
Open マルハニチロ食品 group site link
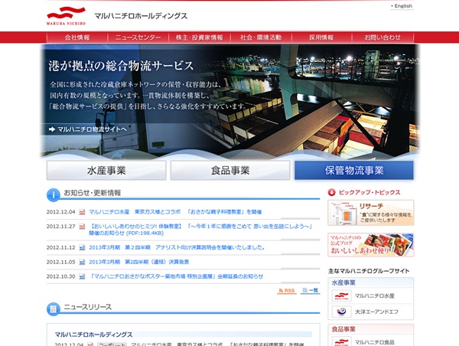pos(374,342)
